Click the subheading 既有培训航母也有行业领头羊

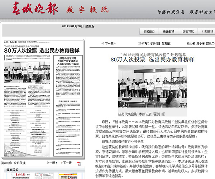[123, 142]
